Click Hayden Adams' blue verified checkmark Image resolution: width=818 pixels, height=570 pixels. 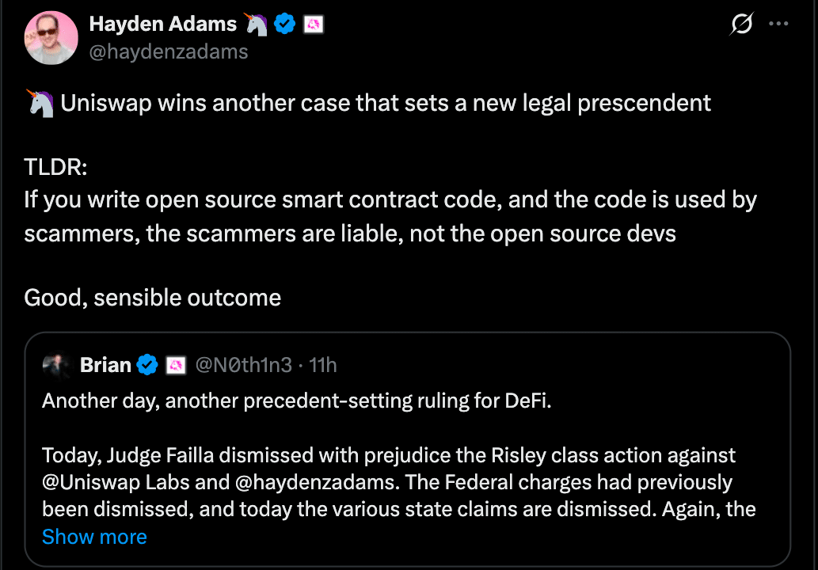coord(284,24)
